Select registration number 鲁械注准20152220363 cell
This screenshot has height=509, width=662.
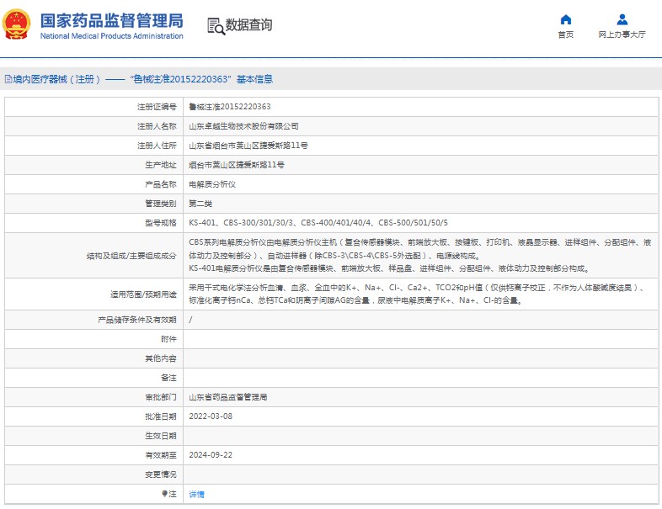(x=230, y=107)
